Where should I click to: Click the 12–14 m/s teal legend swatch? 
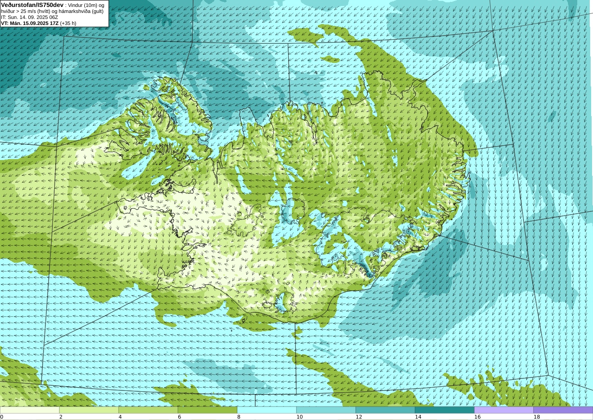point(385,410)
